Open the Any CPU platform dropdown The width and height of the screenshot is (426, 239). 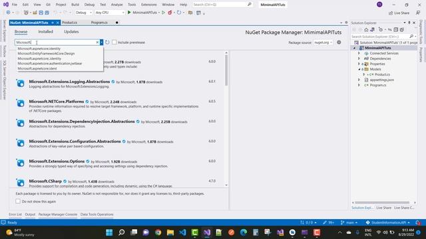(x=110, y=13)
